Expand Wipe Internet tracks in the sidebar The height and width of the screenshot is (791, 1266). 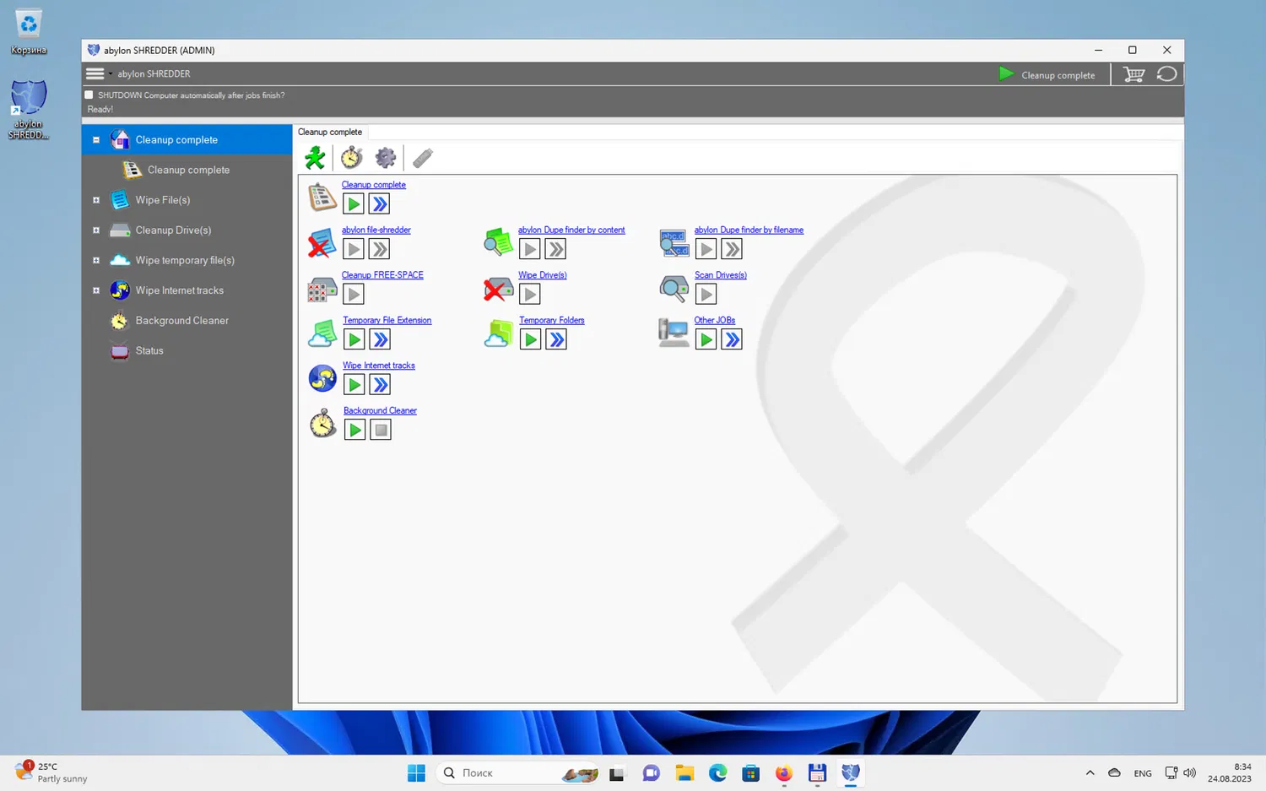pyautogui.click(x=96, y=290)
